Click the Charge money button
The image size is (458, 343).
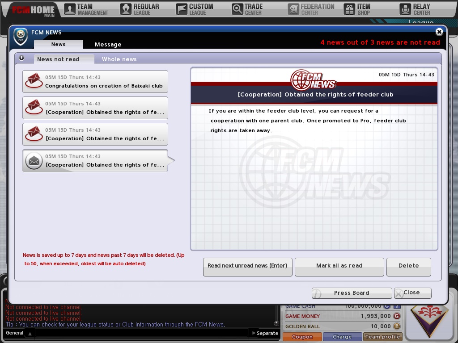click(x=342, y=337)
